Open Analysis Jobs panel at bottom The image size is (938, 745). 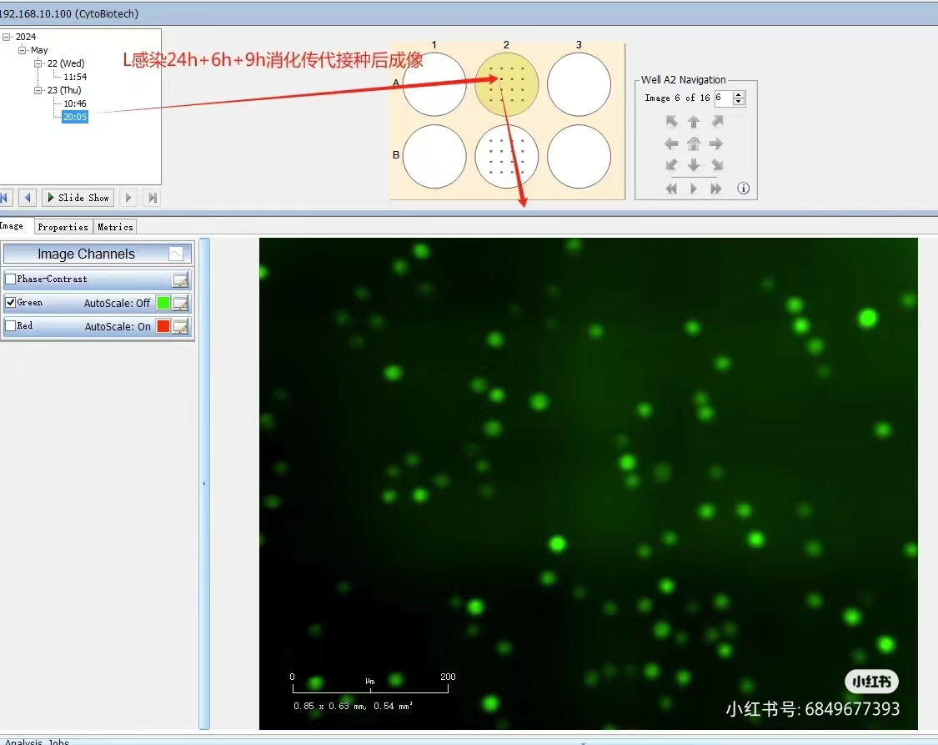click(x=37, y=742)
